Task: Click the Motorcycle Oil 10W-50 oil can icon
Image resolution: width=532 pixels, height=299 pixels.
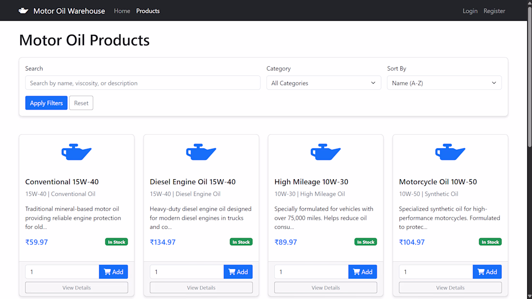Action: point(450,152)
